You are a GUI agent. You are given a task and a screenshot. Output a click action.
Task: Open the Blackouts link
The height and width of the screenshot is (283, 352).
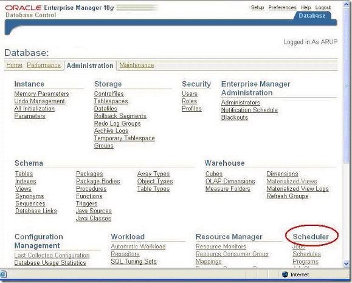click(x=235, y=117)
